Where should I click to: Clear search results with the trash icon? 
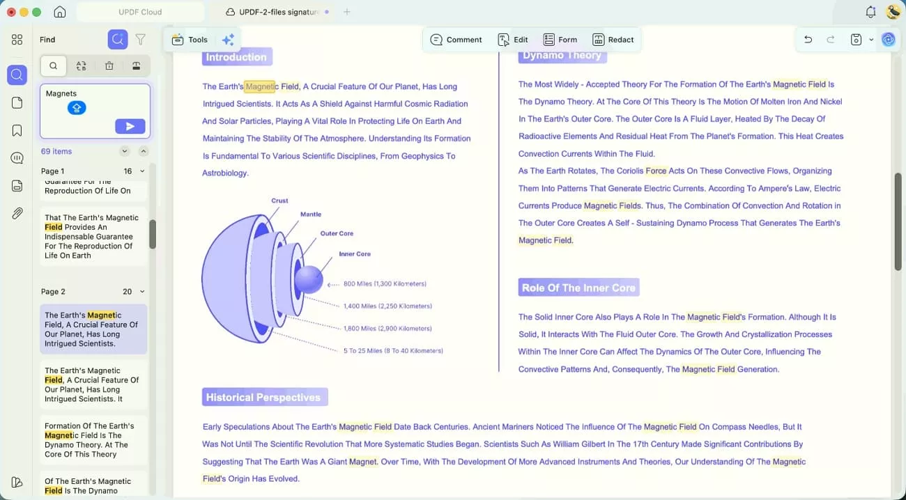(x=109, y=65)
